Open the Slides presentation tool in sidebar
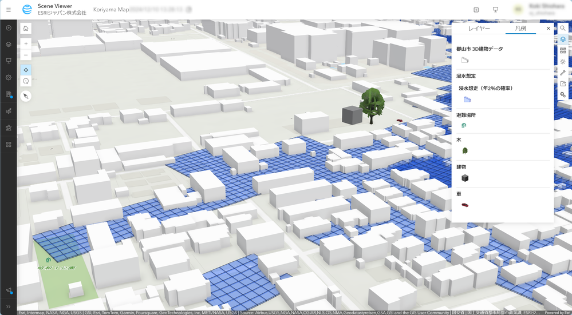 coord(9,61)
